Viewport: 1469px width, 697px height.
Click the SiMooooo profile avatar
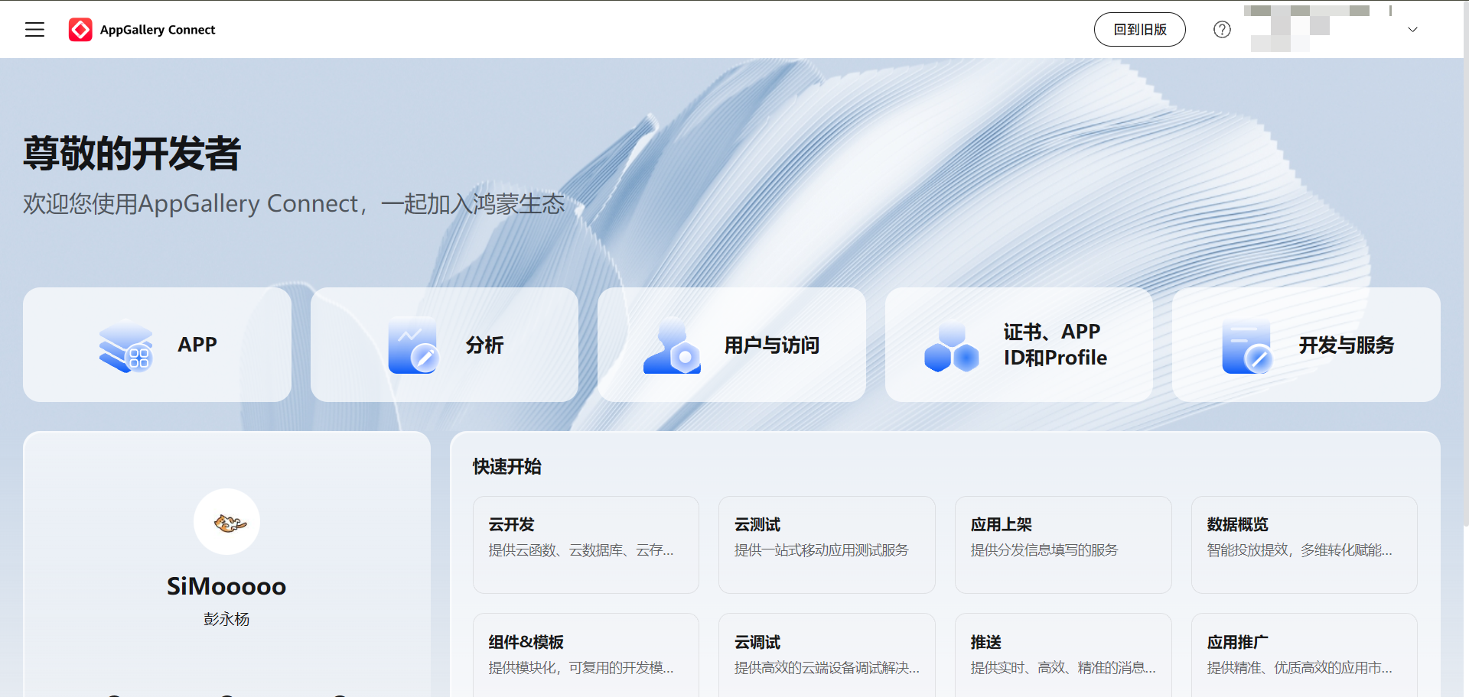[x=226, y=522]
